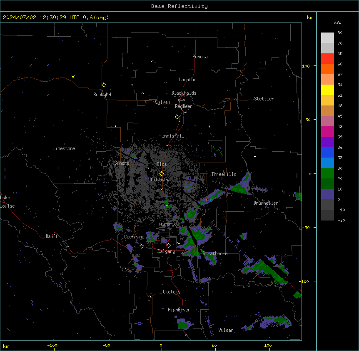Image resolution: width=359 pixels, height=351 pixels.
Task: Pick the magenta 42 dBZ legend color
Action: [327, 131]
